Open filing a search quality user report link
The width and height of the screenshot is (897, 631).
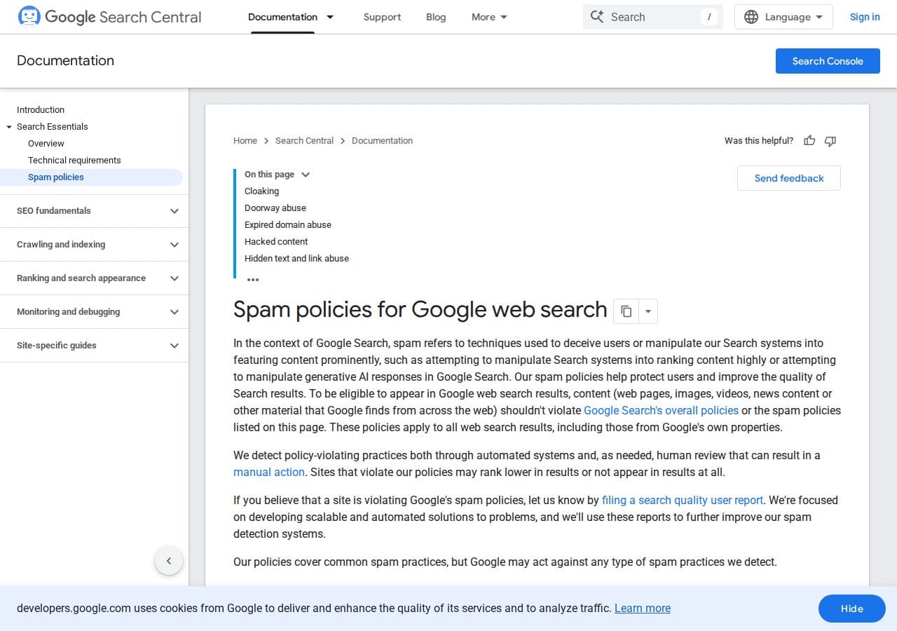[x=683, y=501]
